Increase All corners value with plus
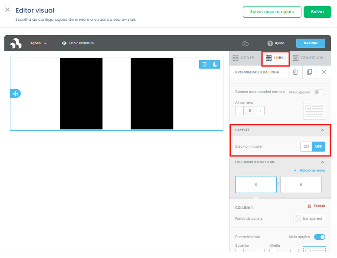337x258 pixels. point(260,111)
